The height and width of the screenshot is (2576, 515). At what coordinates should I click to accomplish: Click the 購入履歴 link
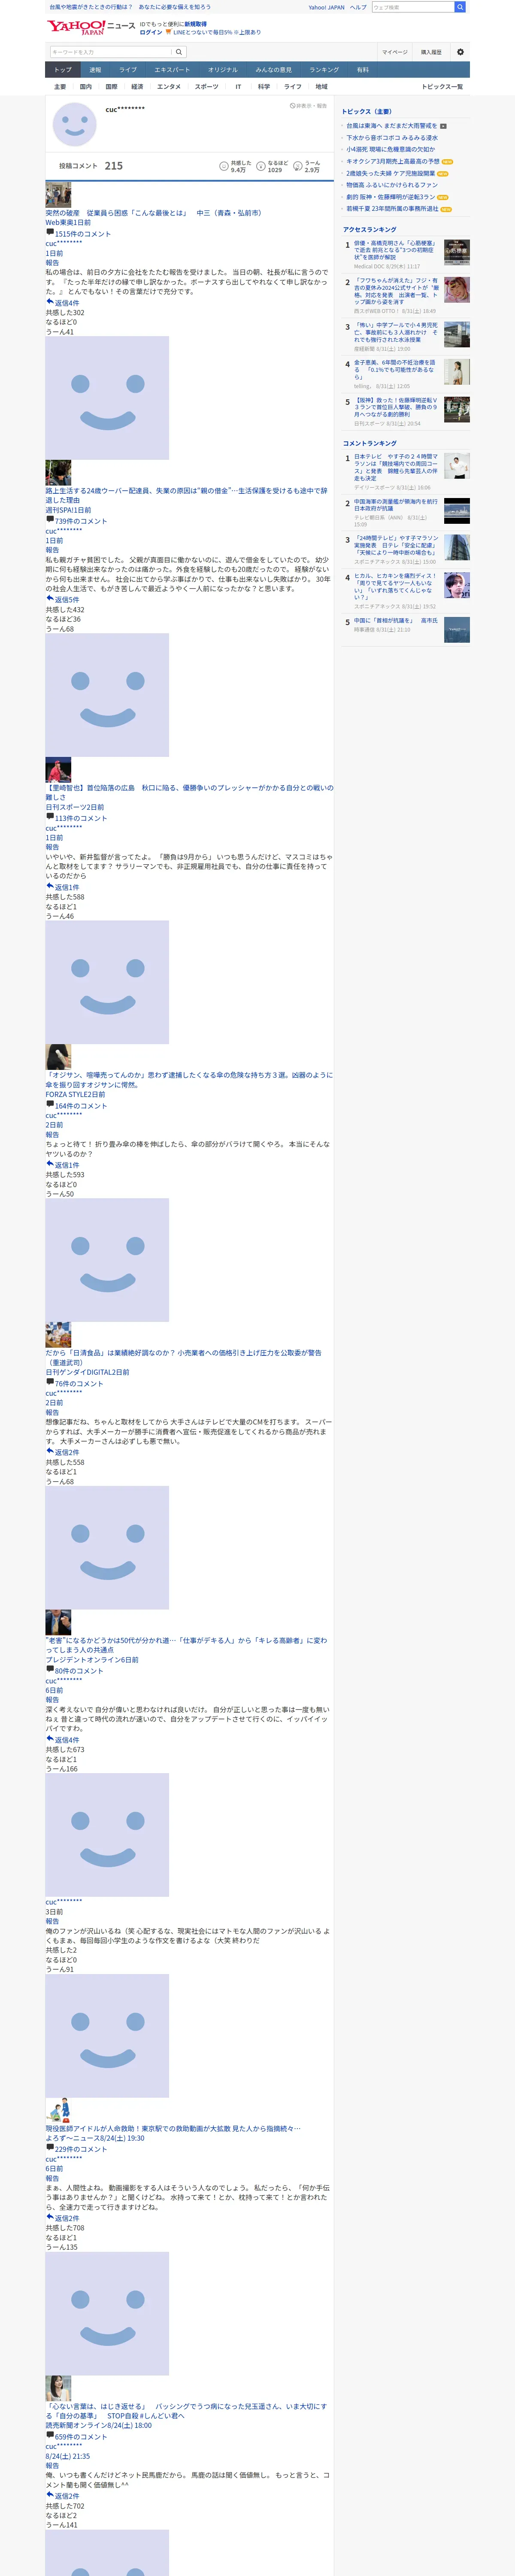click(x=431, y=52)
